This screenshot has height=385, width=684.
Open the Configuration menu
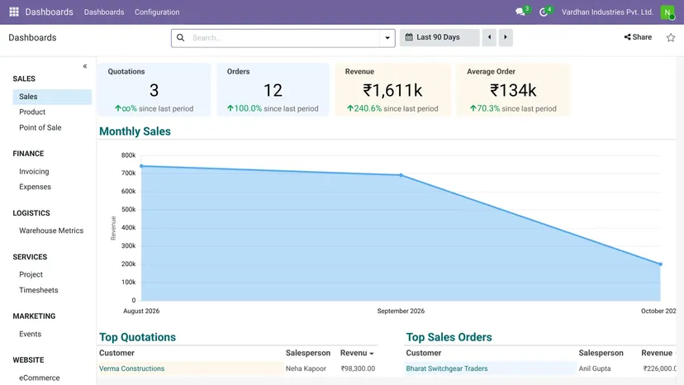(157, 12)
